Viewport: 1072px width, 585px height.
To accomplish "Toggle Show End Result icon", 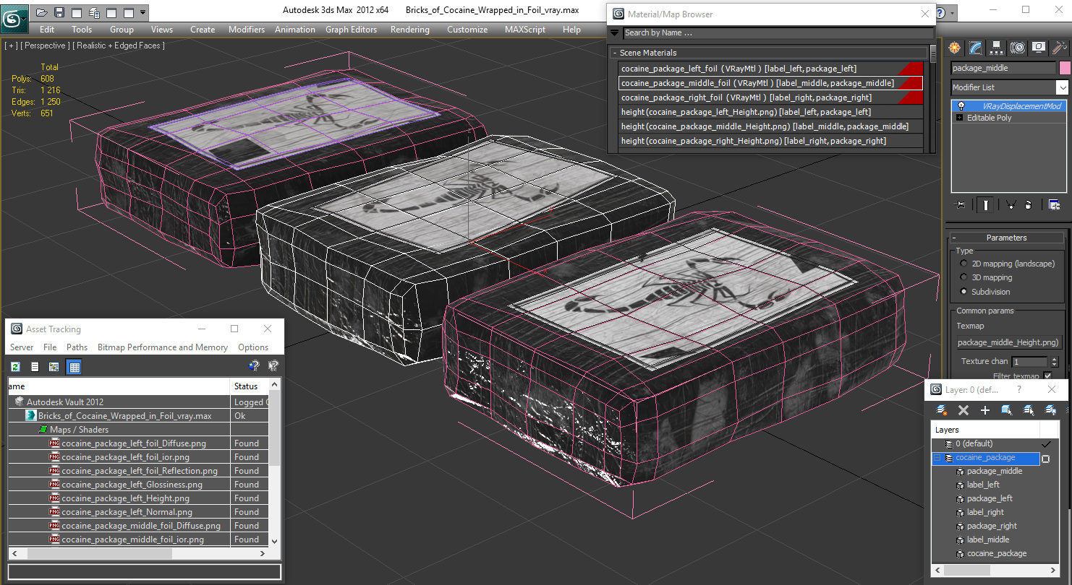I will pos(986,204).
